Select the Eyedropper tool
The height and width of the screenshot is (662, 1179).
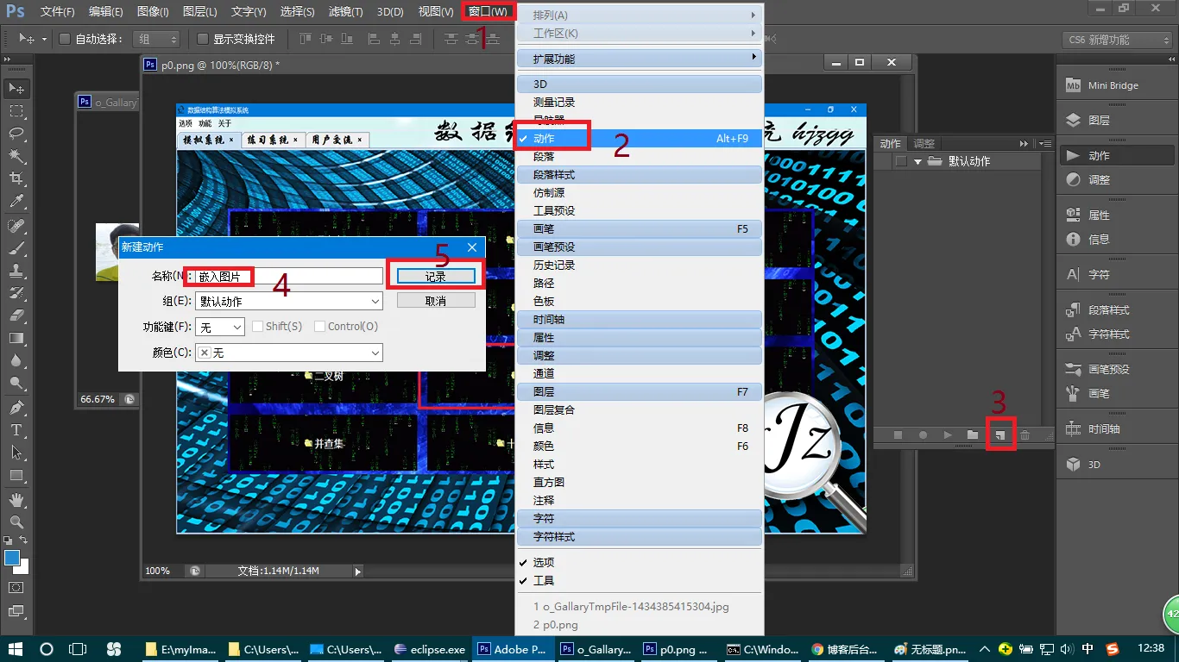[x=16, y=201]
